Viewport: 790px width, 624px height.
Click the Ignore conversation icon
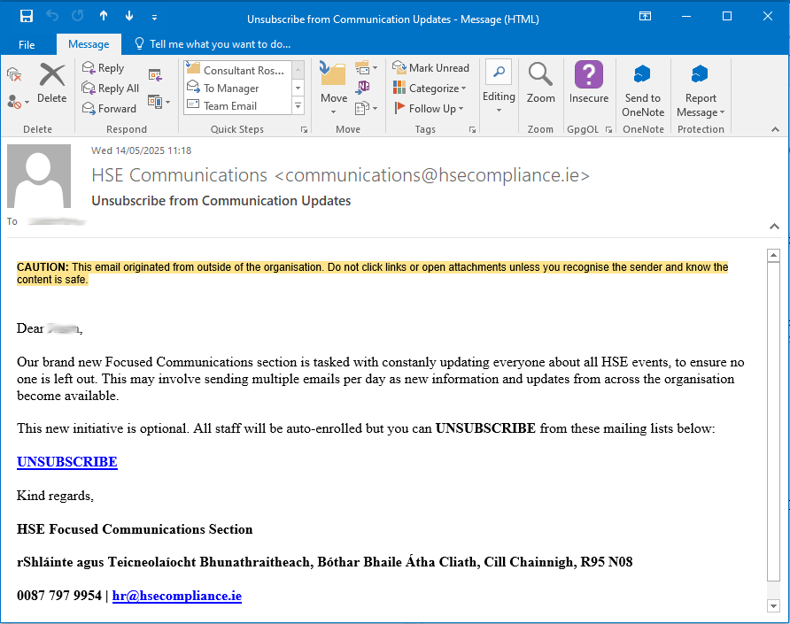click(14, 75)
